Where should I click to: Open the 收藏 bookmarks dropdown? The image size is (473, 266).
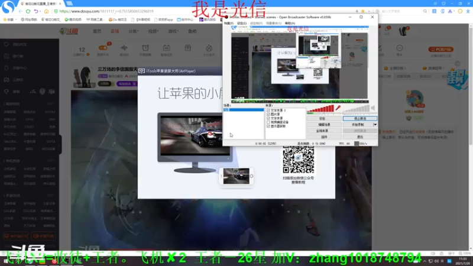pyautogui.click(x=9, y=20)
